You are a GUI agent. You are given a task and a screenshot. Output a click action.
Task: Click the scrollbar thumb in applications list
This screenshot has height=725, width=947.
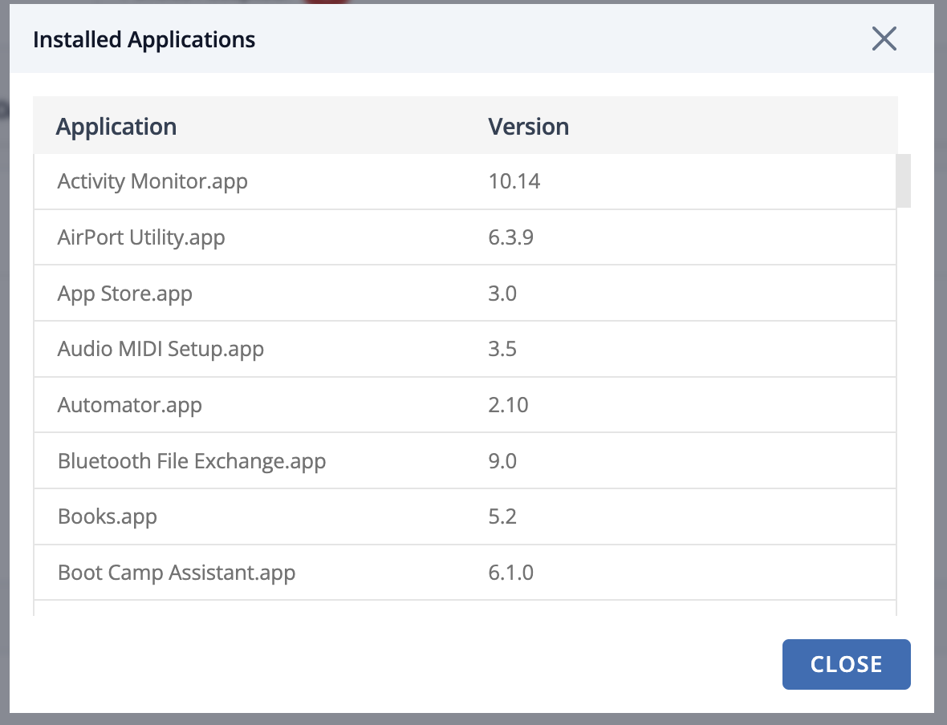point(904,181)
